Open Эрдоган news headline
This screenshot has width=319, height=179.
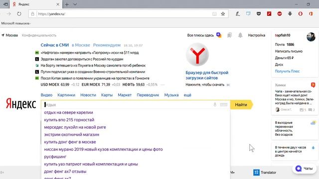tap(82, 59)
